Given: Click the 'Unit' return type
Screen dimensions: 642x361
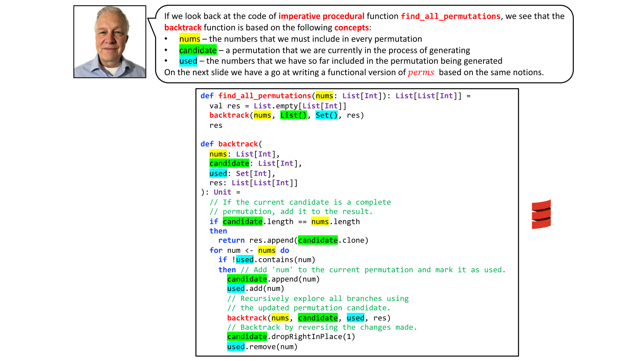Looking at the screenshot, I should click(222, 192).
